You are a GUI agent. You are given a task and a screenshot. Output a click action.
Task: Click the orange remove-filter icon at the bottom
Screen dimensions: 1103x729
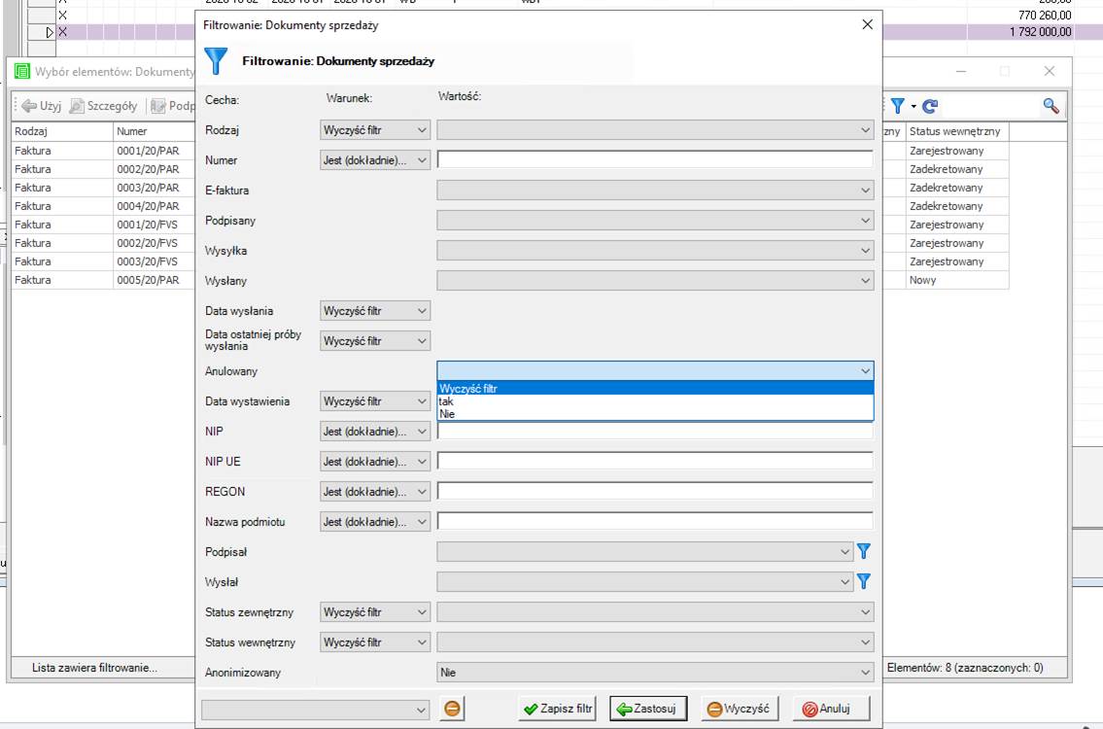click(x=452, y=709)
